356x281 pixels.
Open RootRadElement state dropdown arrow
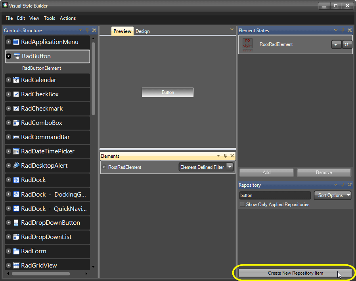(336, 44)
